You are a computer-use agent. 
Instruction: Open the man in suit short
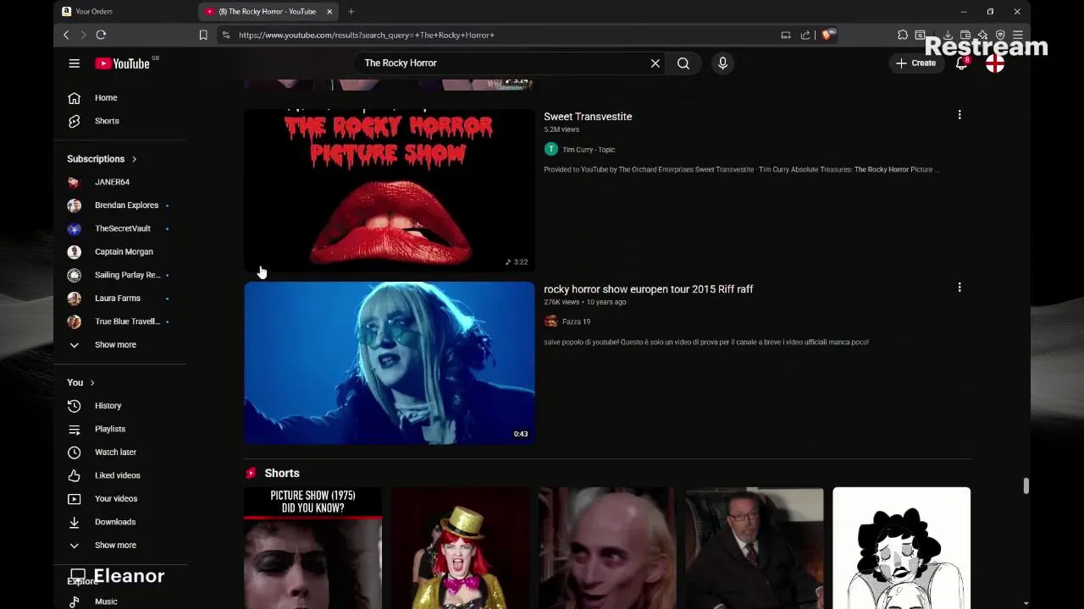(x=755, y=548)
